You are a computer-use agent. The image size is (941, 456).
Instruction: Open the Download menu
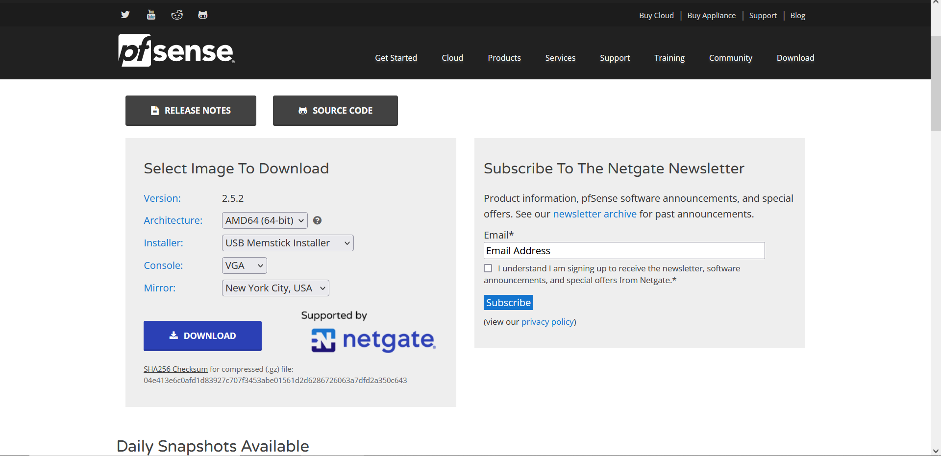click(795, 58)
